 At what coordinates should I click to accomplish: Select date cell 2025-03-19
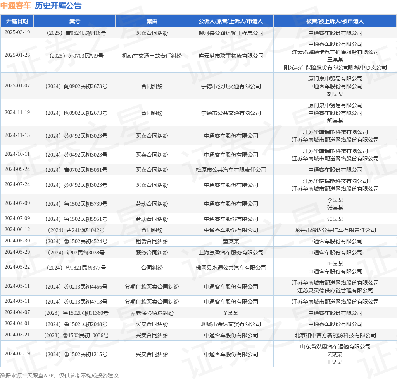17,32
